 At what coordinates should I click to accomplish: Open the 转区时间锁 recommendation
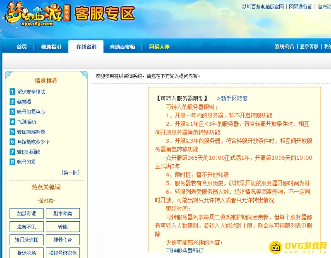coord(29,152)
